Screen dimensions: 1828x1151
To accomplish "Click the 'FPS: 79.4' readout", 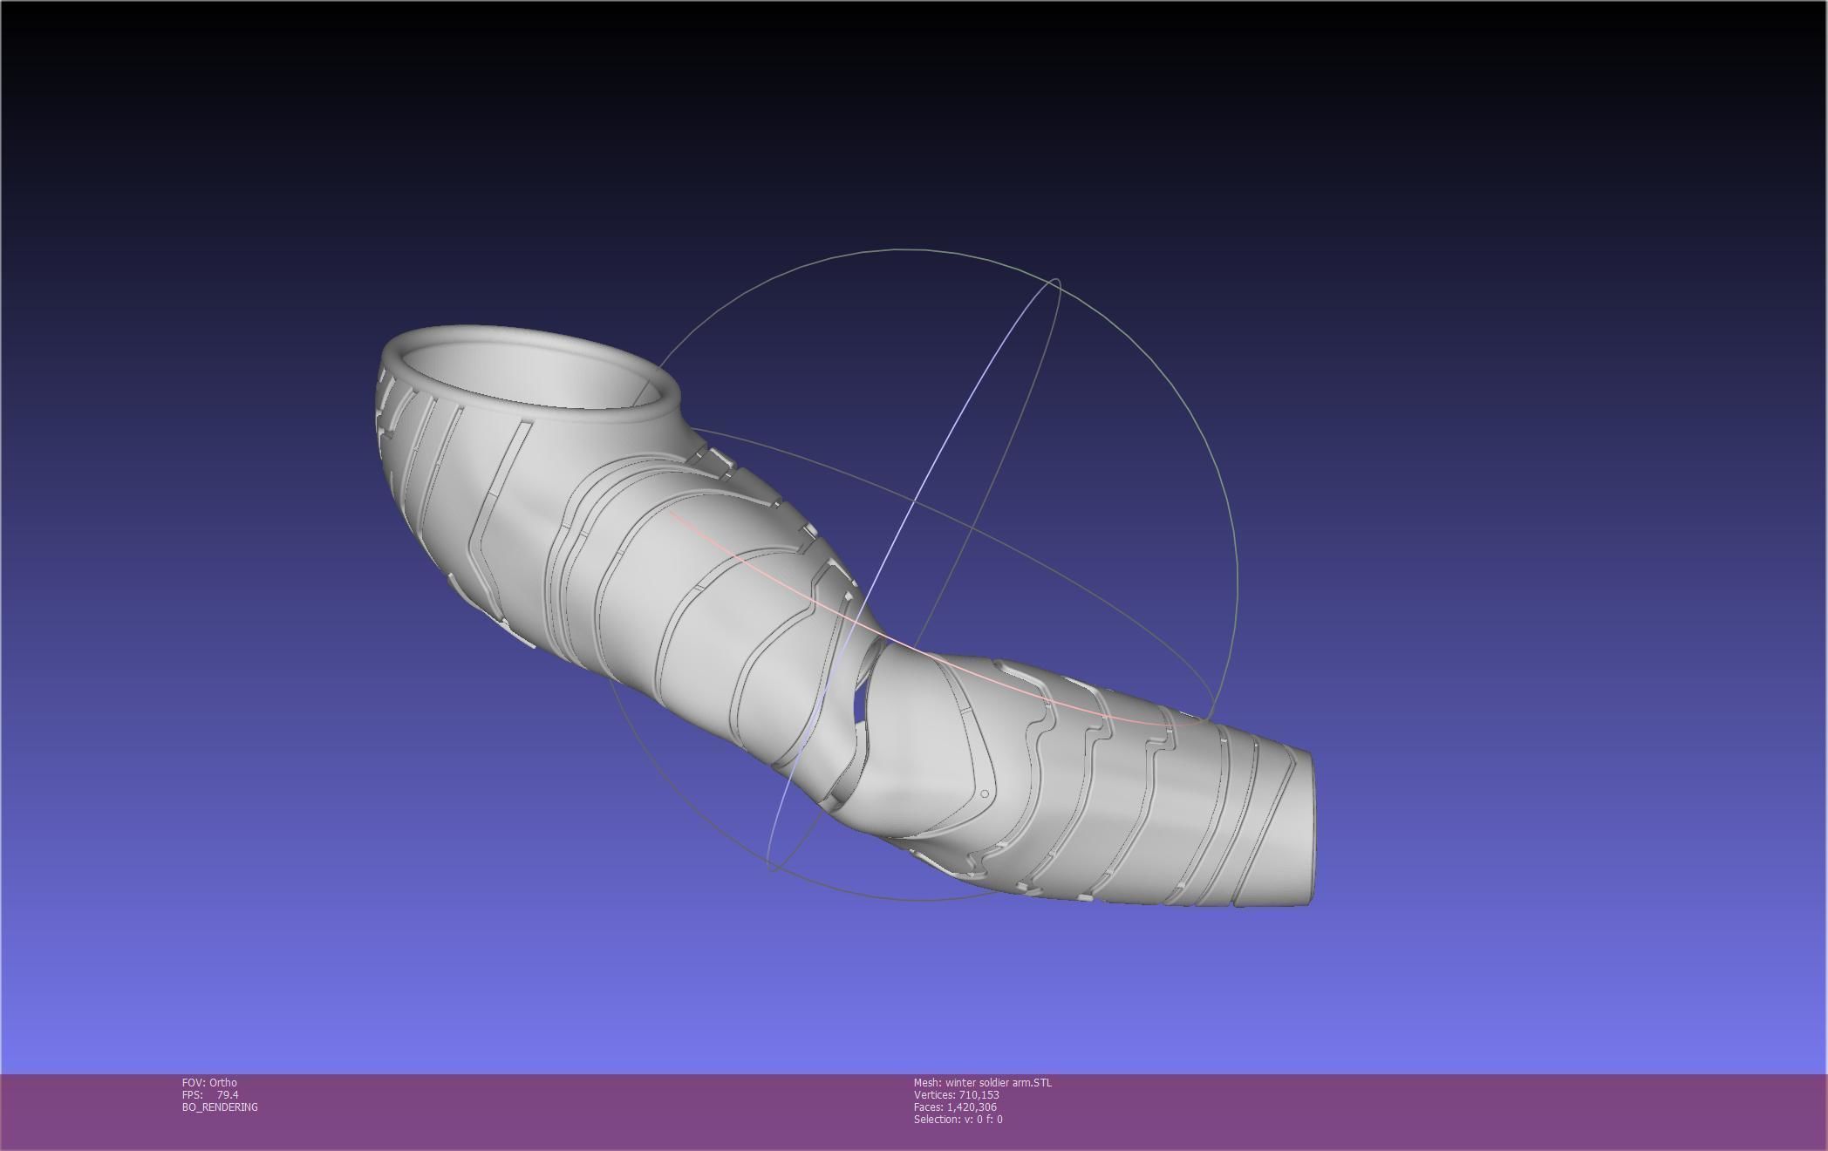I will (x=210, y=1094).
